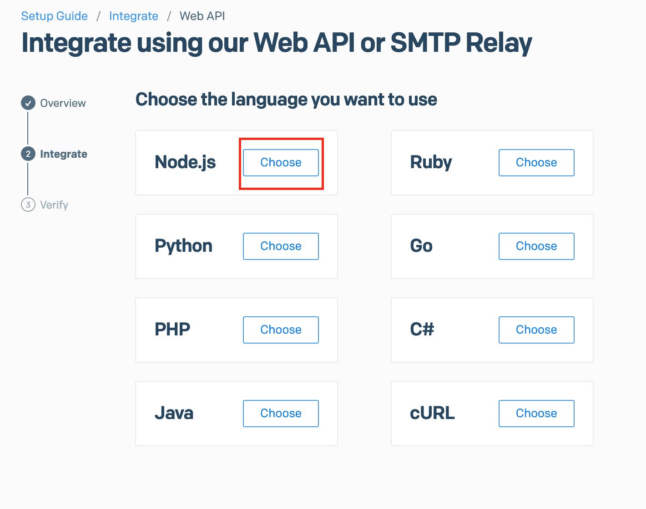Viewport: 646px width, 509px height.
Task: Click the Java card label
Action: [174, 413]
